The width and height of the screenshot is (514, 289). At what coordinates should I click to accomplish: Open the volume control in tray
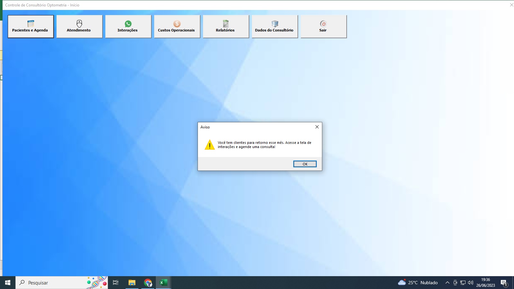(471, 283)
